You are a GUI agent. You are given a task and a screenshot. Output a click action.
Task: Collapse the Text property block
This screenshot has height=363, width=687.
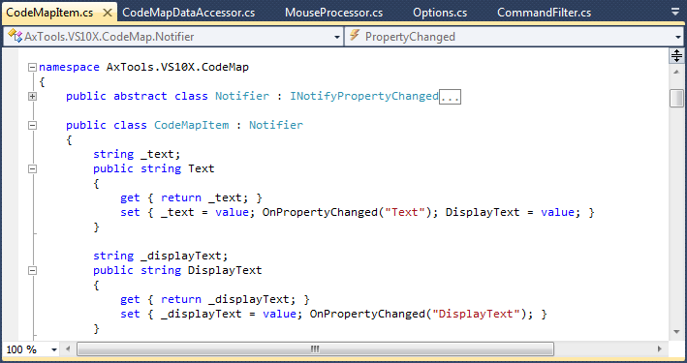[x=32, y=168]
